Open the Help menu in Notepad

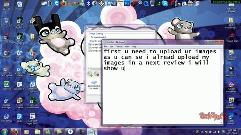click(134, 46)
